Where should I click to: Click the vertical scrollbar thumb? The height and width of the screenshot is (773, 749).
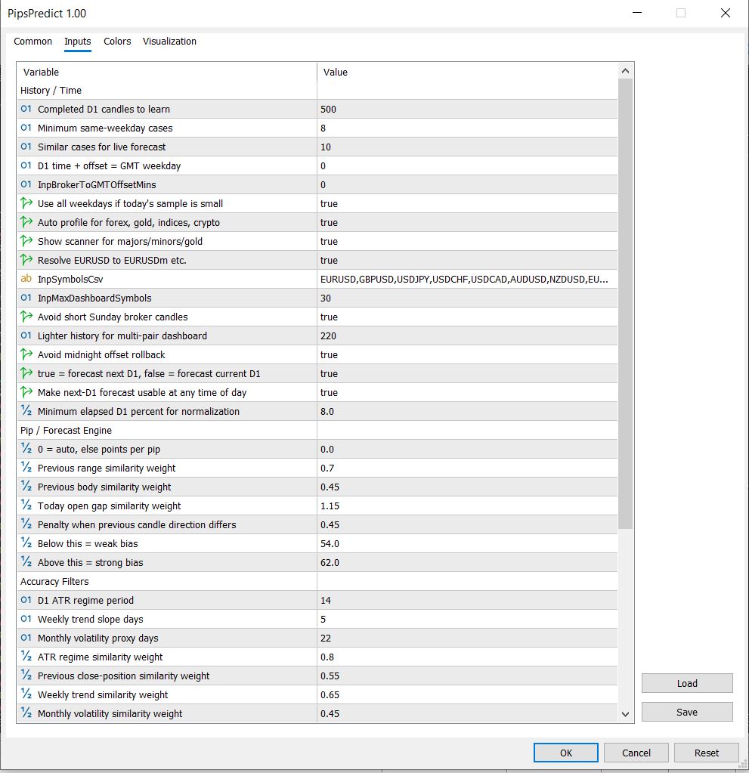pos(625,304)
